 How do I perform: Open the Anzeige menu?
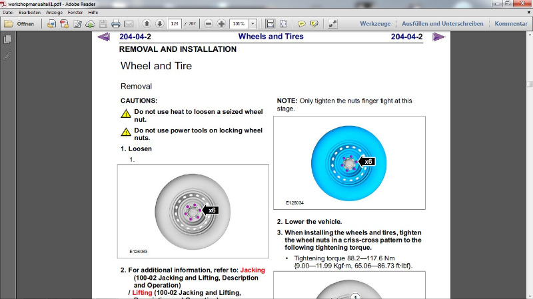[x=55, y=12]
